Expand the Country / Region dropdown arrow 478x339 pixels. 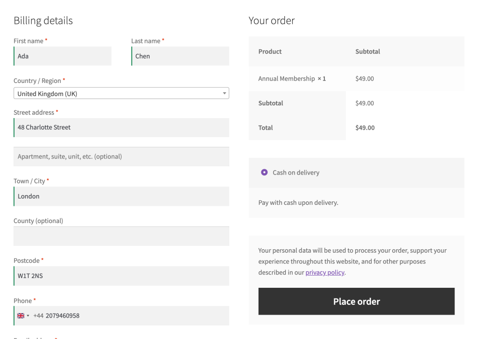(224, 93)
